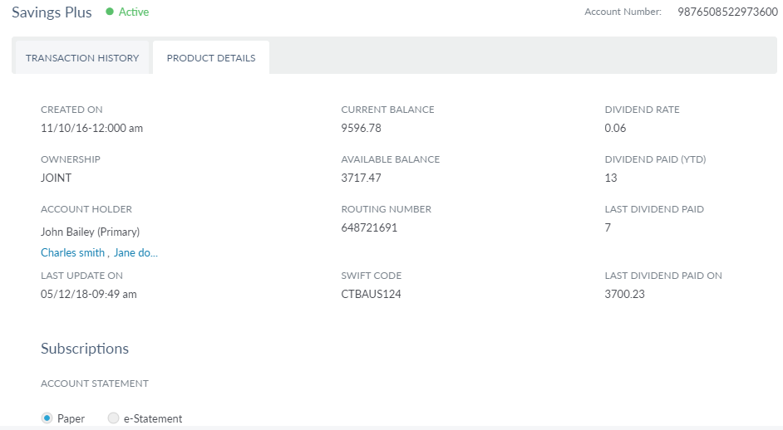Switch to the Transaction History tab
The width and height of the screenshot is (783, 430).
click(x=81, y=58)
